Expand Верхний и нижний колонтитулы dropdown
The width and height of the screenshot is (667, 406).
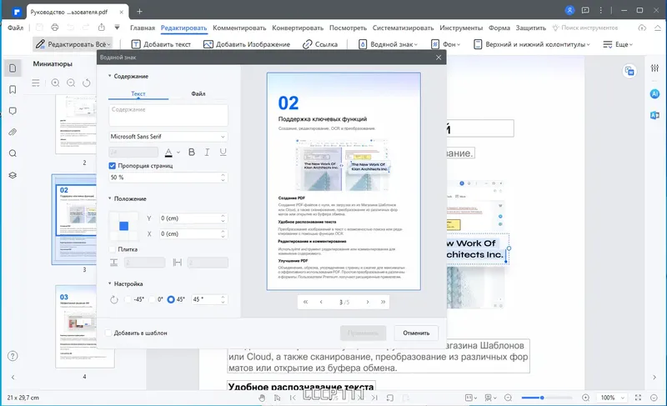click(532, 44)
